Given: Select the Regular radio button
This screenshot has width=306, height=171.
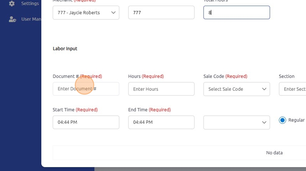Looking at the screenshot, I should point(283,120).
